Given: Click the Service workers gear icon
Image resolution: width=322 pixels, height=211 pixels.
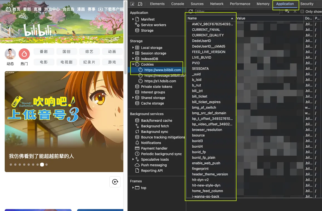Looking at the screenshot, I should (137, 25).
